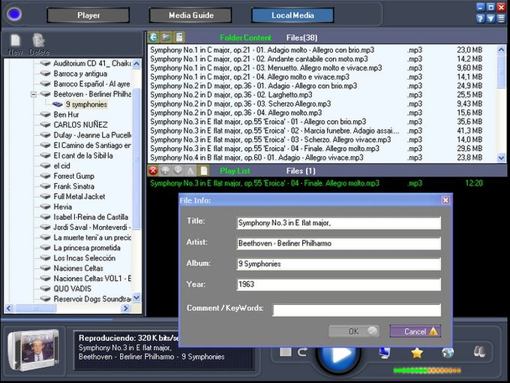
Task: Click the back arrow icon above Folder Content
Action: click(x=154, y=38)
